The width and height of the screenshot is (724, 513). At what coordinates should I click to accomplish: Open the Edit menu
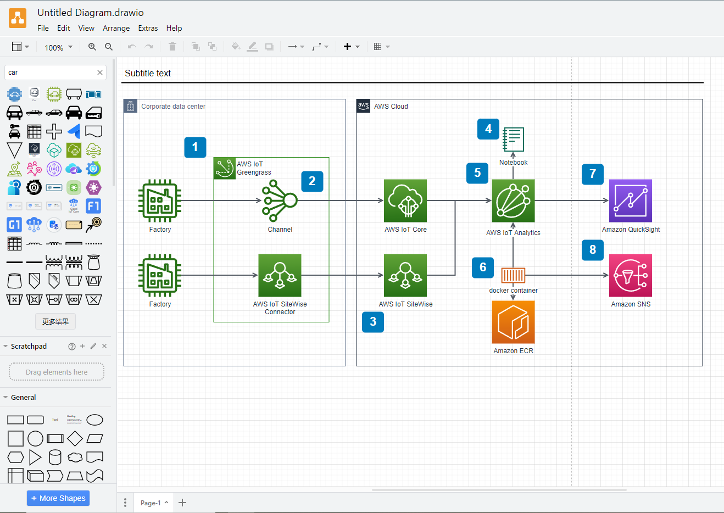[64, 28]
